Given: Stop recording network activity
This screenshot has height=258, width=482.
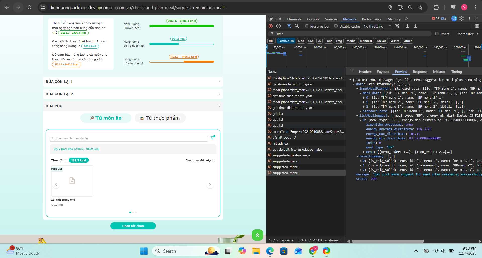Looking at the screenshot, I should [271, 26].
